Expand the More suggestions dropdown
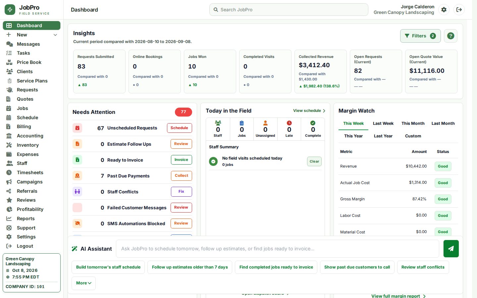The width and height of the screenshot is (477, 298). (x=83, y=283)
